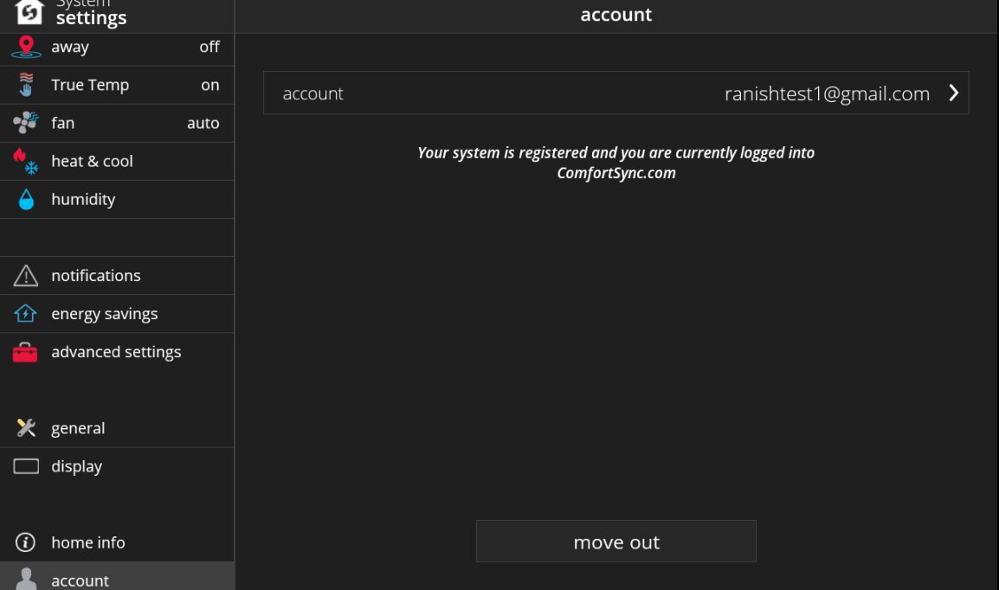This screenshot has width=999, height=590.
Task: Click the home info circle icon
Action: point(25,542)
